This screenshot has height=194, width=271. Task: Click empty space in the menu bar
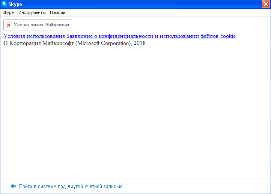click(x=169, y=12)
